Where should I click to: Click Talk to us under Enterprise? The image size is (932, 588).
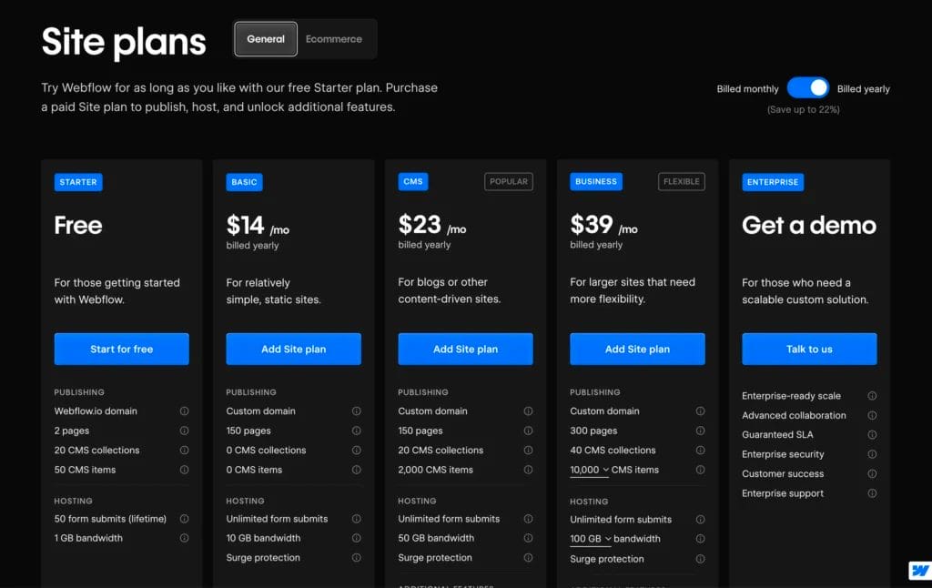pos(809,349)
